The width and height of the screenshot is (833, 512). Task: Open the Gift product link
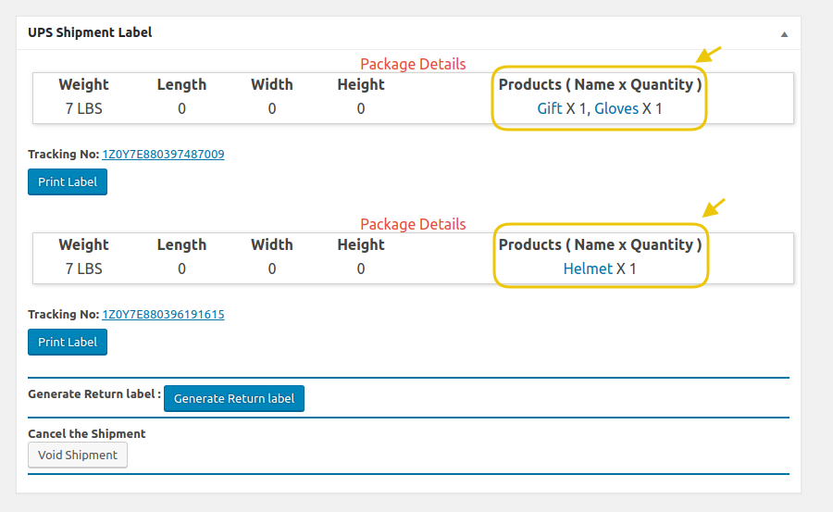click(x=549, y=108)
